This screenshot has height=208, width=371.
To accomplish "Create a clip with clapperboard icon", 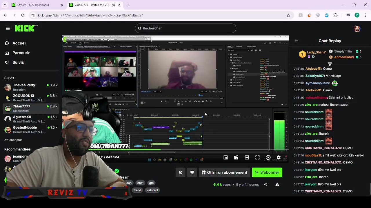I will point(236,157).
